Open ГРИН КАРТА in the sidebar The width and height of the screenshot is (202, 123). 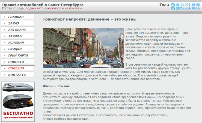[18, 55]
